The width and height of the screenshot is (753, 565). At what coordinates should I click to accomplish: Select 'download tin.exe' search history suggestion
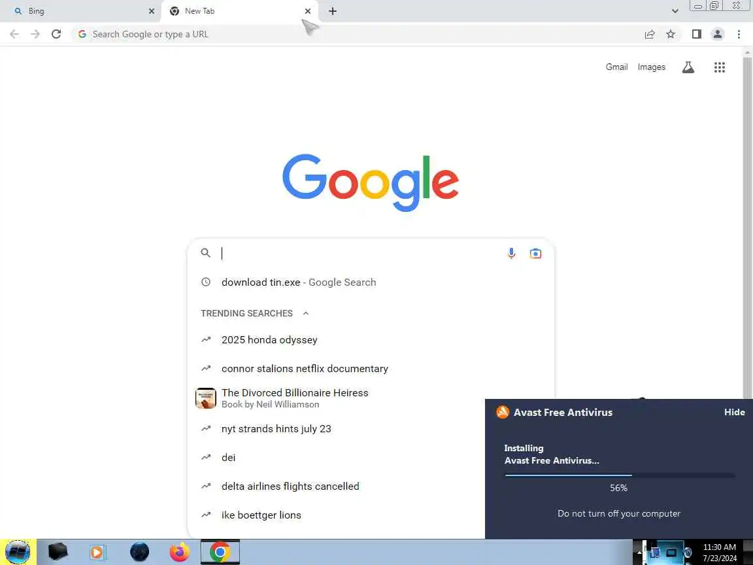(370, 282)
